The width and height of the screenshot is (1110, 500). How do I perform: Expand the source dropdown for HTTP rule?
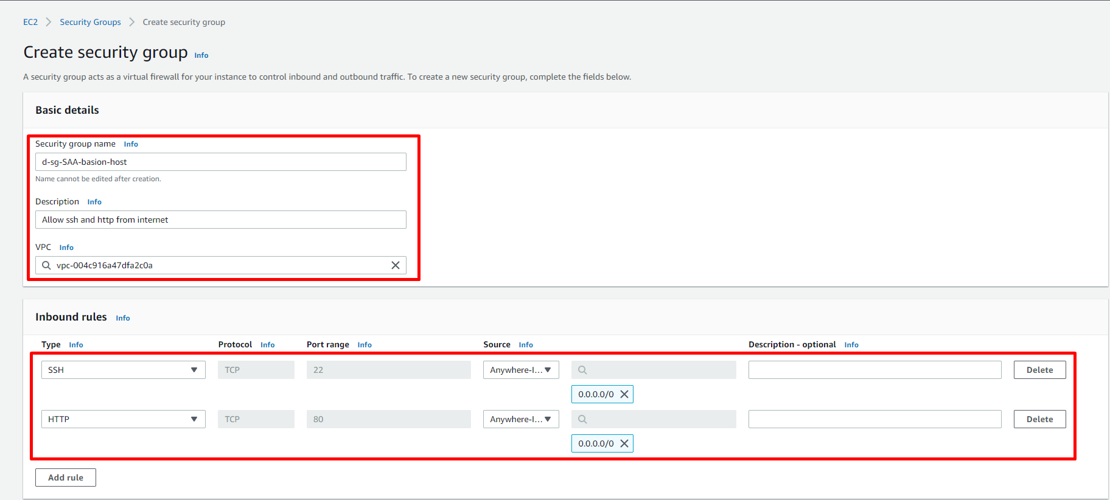pyautogui.click(x=520, y=419)
